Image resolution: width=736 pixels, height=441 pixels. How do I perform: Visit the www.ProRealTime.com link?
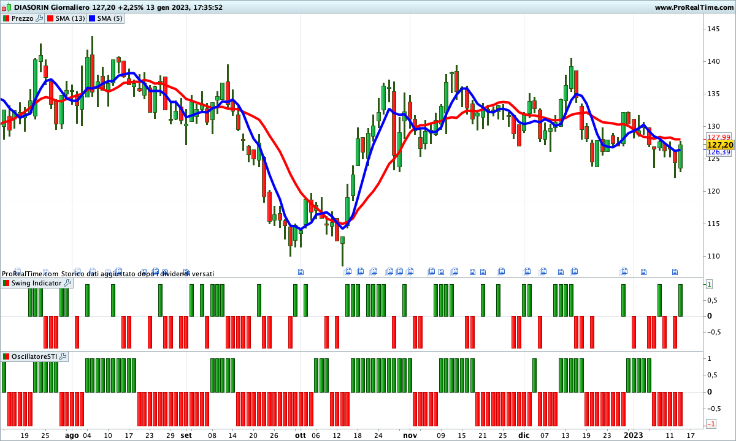coord(693,7)
